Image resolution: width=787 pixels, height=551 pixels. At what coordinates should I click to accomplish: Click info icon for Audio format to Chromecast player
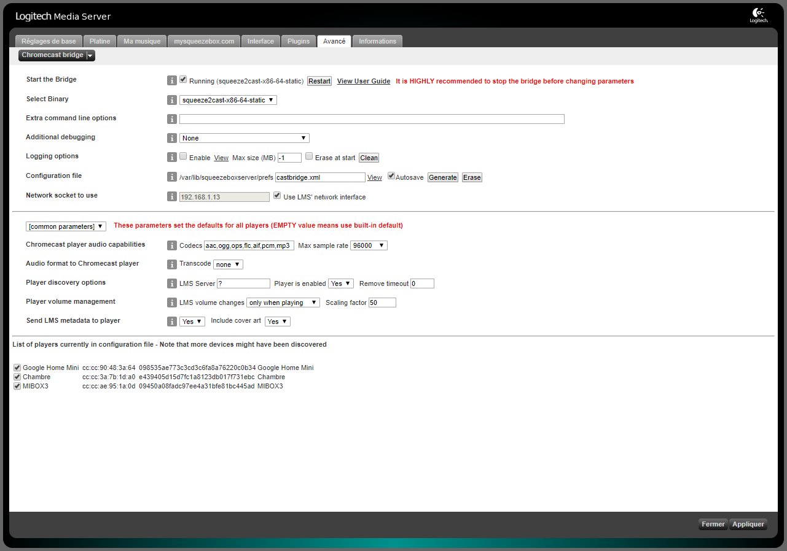(172, 264)
